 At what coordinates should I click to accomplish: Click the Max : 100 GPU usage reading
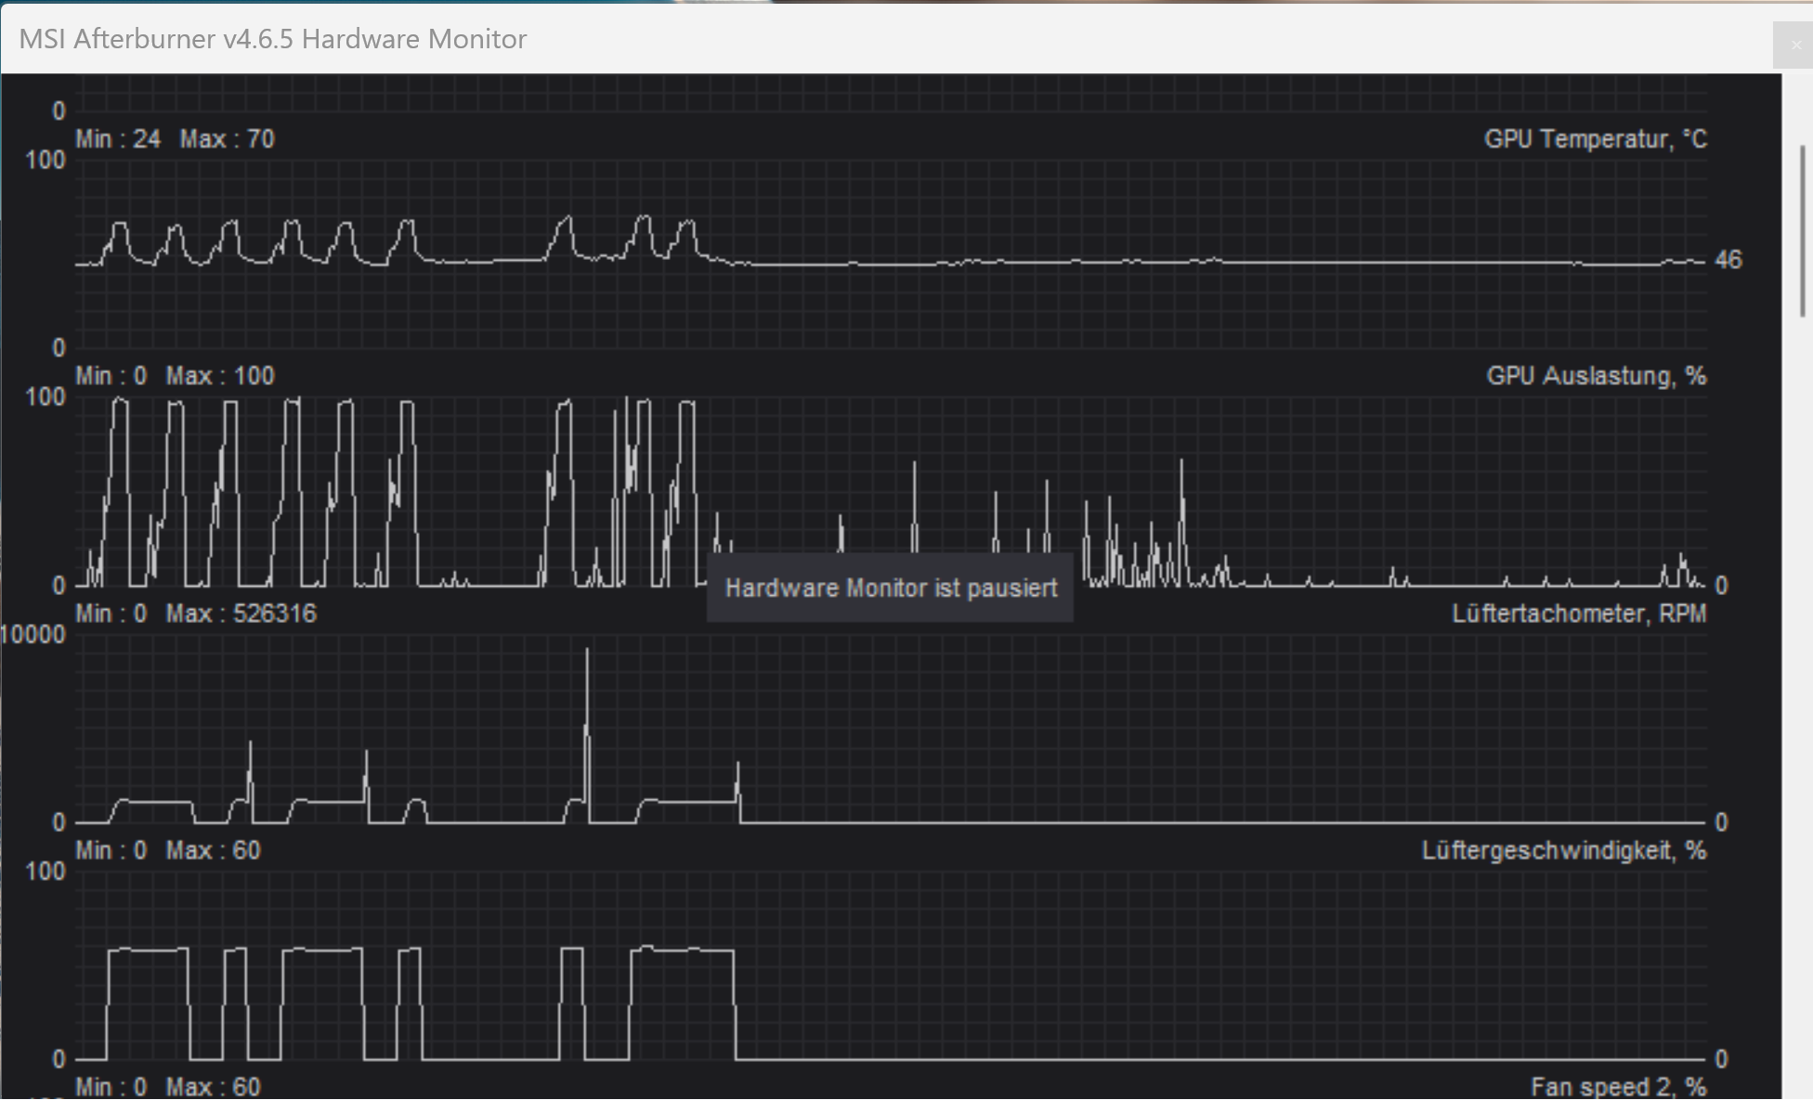coord(220,376)
